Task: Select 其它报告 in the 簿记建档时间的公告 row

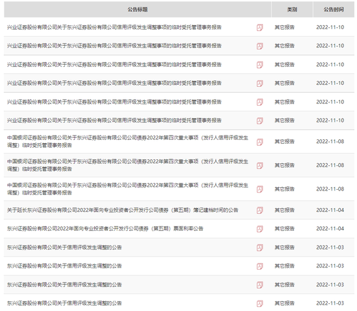Action: point(284,210)
